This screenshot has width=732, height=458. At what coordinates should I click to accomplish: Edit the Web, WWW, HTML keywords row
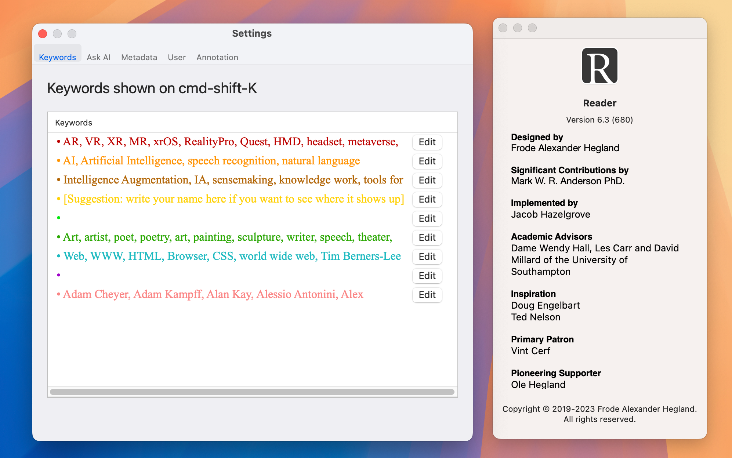[427, 257]
